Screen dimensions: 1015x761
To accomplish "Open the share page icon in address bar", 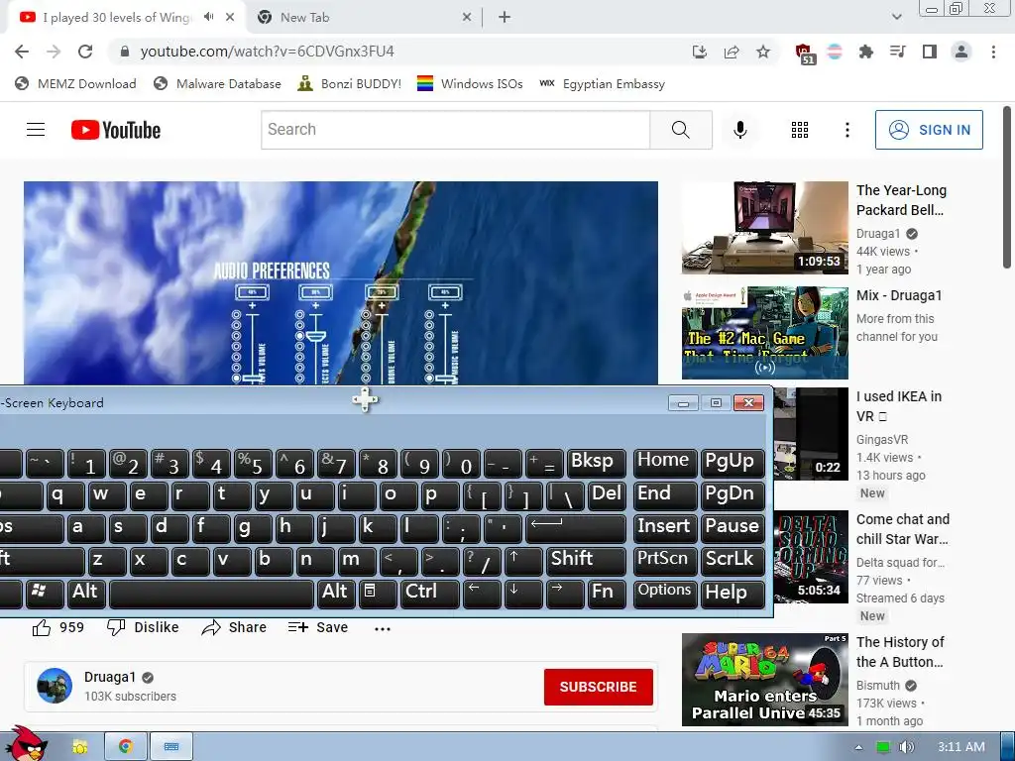I will pos(732,52).
